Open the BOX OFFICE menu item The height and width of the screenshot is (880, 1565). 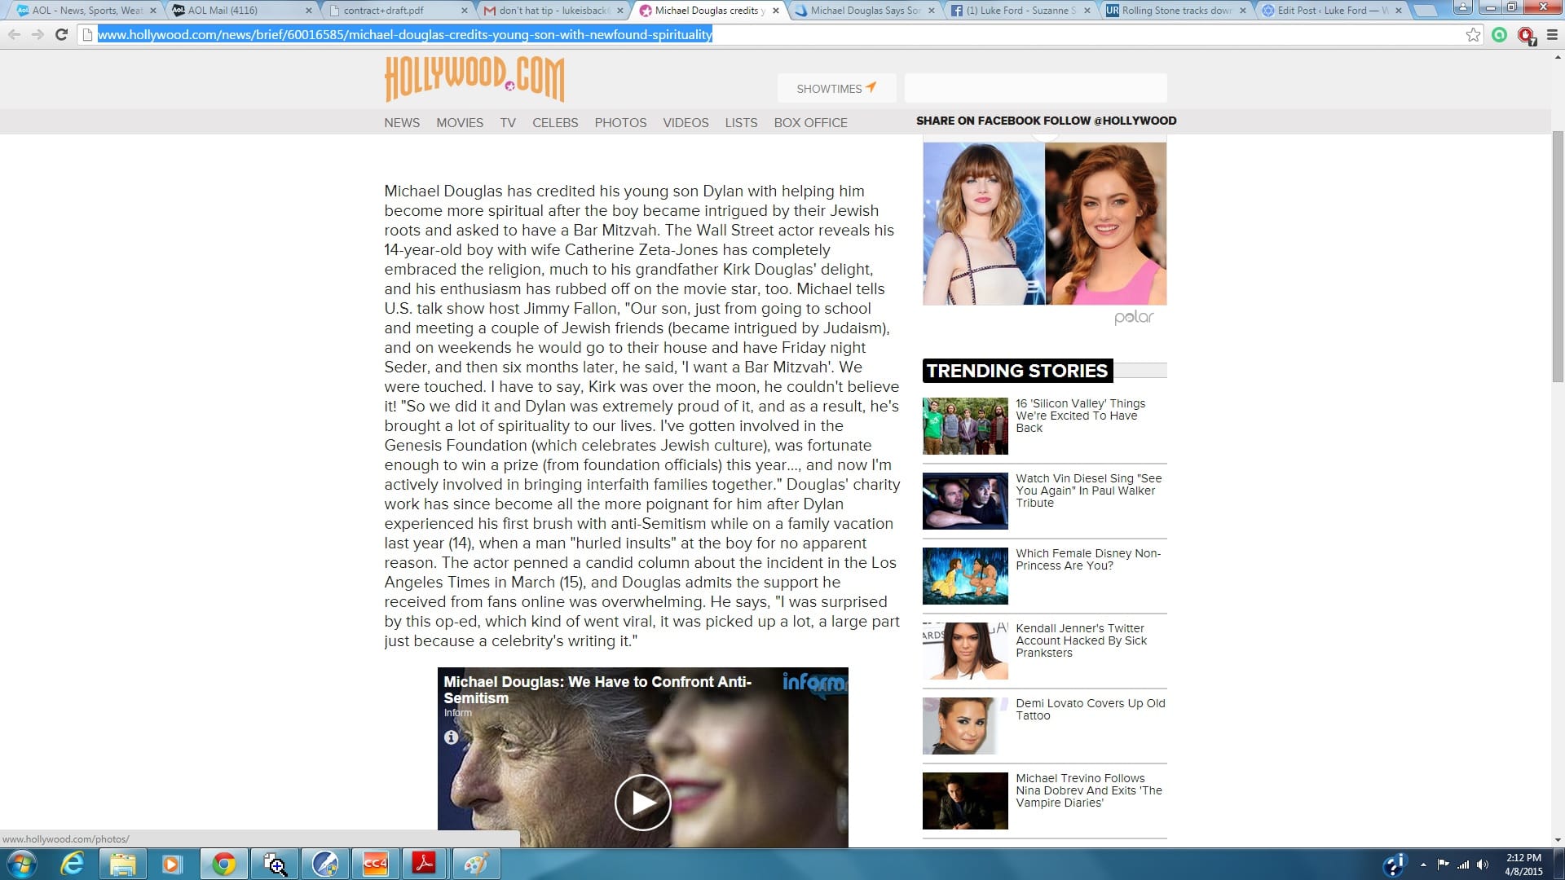point(810,123)
